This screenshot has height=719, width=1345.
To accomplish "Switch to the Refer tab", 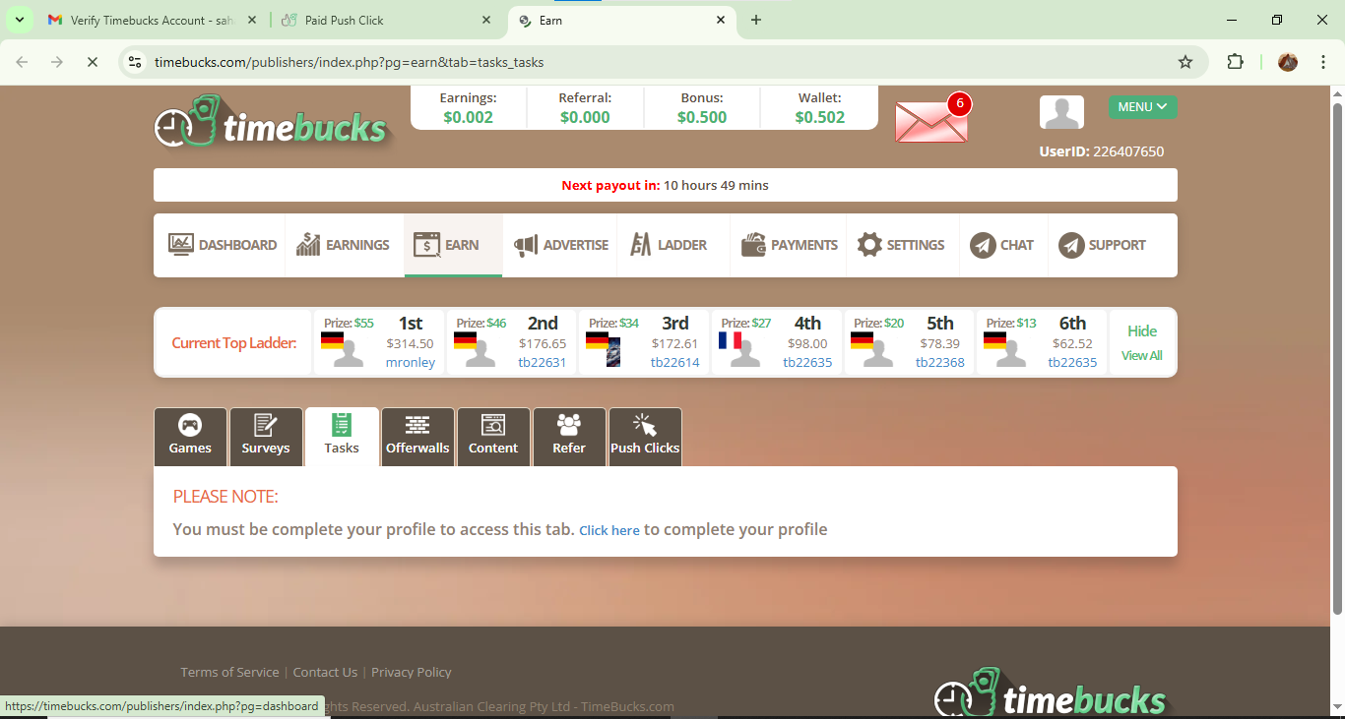I will (x=569, y=437).
